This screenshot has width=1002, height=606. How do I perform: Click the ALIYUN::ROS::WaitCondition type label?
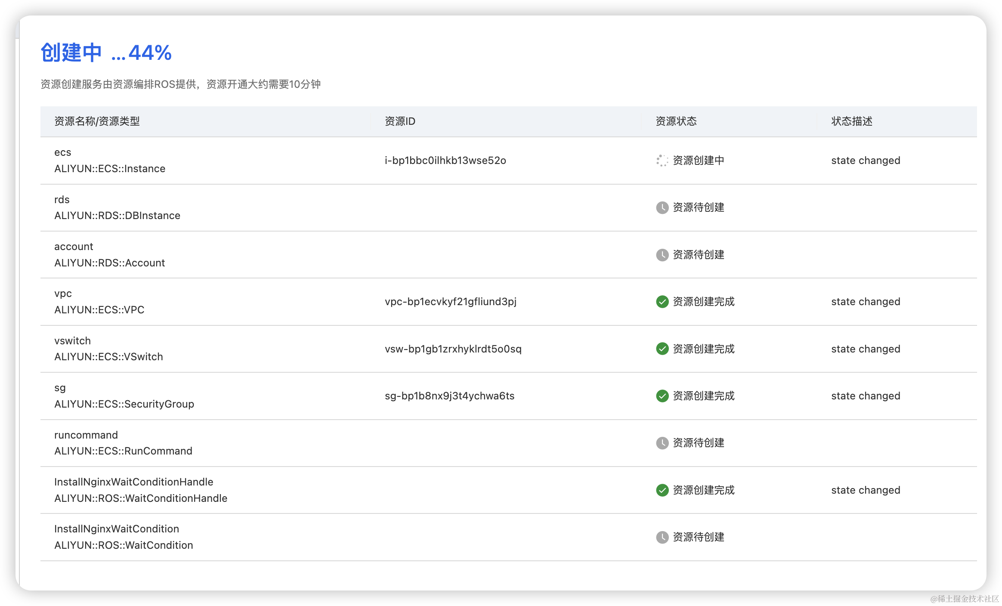(x=124, y=545)
